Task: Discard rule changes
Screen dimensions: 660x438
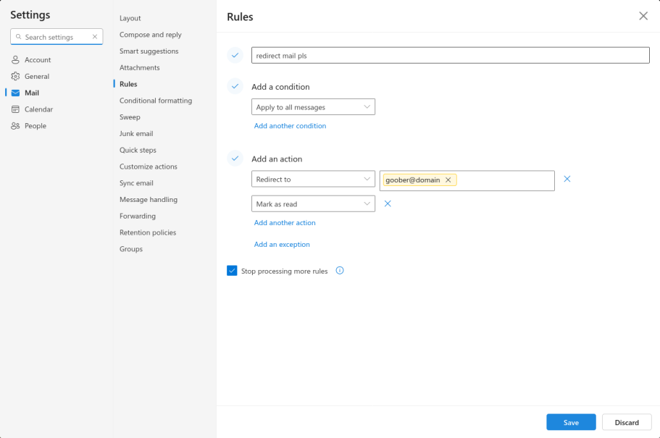Action: 627,422
